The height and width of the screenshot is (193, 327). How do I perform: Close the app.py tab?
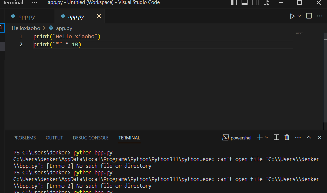pos(99,16)
